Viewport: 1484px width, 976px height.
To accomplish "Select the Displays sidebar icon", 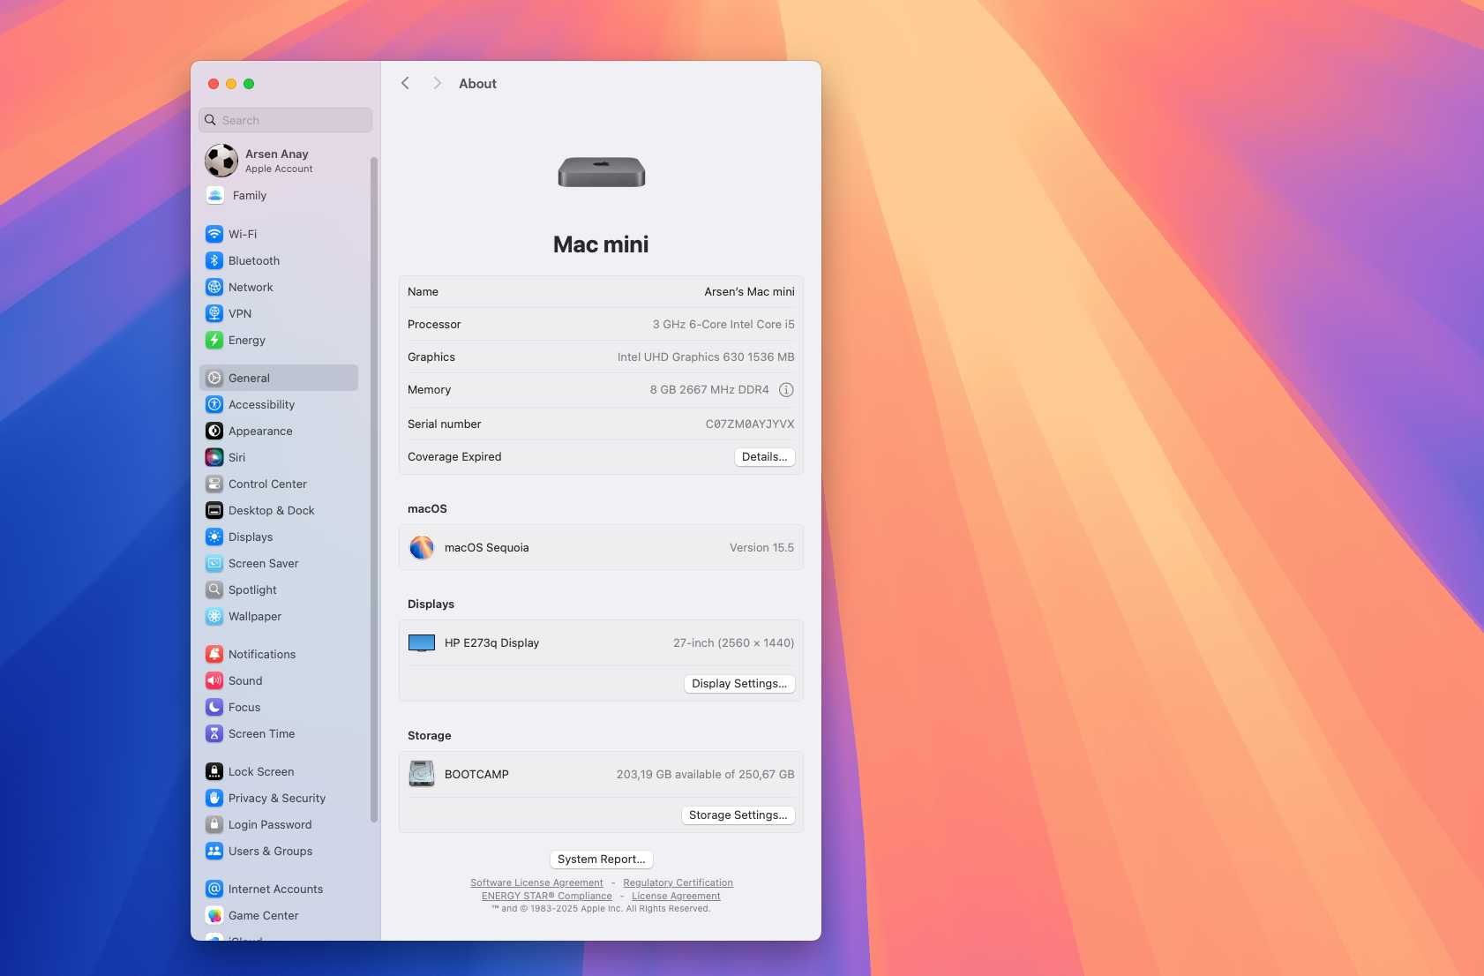I will point(214,537).
